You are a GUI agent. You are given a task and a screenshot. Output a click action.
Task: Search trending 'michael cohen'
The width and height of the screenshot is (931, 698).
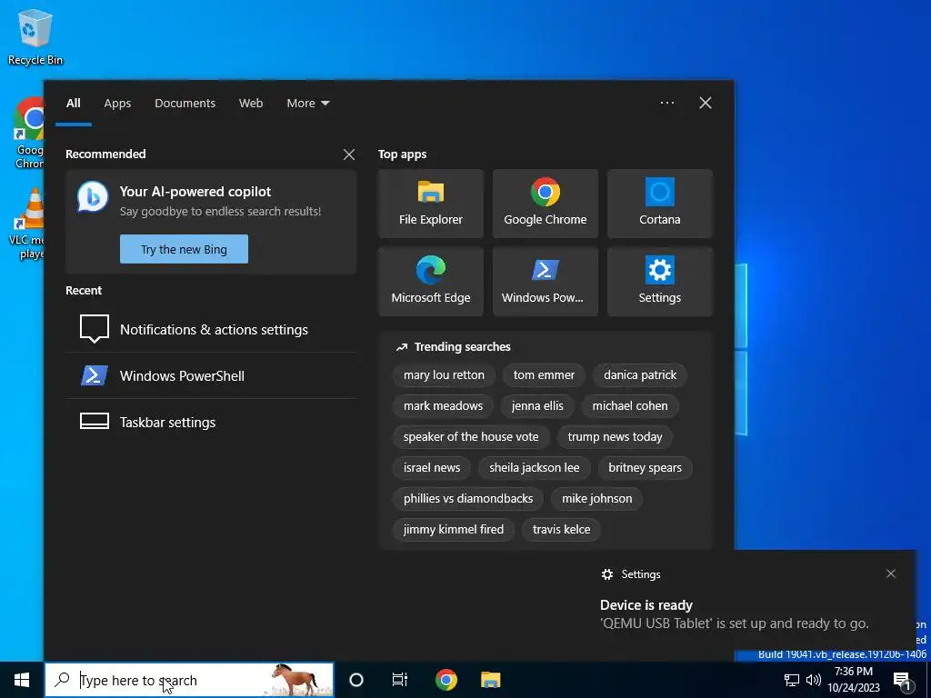click(x=630, y=406)
